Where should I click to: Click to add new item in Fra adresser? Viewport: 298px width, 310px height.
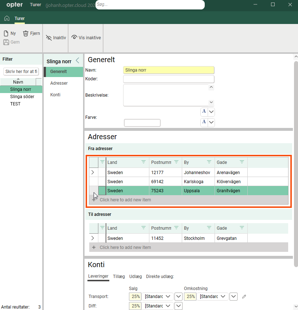[125, 200]
